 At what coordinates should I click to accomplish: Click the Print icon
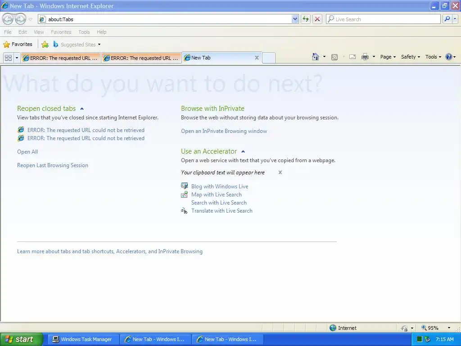(x=365, y=57)
